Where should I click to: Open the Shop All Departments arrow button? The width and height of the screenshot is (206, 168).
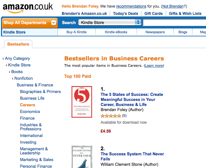click(53, 23)
